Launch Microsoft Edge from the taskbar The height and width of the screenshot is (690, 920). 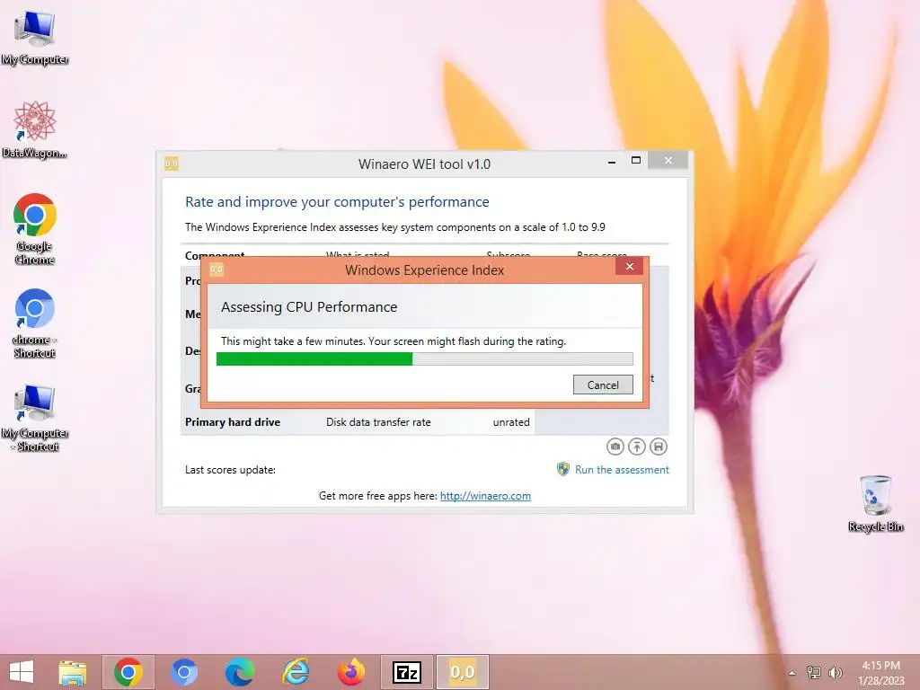pyautogui.click(x=239, y=672)
